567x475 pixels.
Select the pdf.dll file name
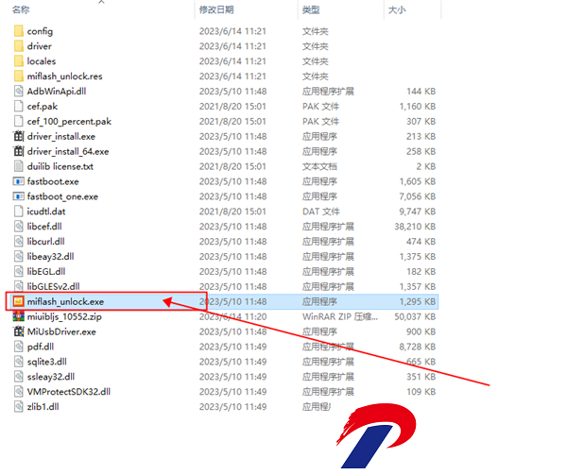40,347
